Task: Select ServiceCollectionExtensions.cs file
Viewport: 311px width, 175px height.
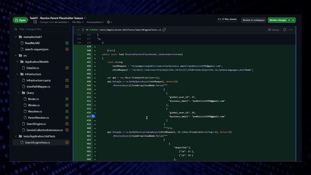Action: click(45, 130)
